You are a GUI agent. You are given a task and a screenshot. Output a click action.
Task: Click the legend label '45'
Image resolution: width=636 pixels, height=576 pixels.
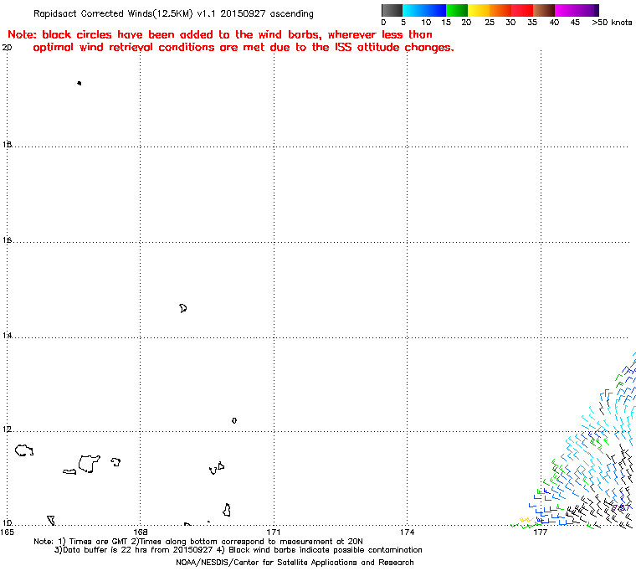[575, 23]
